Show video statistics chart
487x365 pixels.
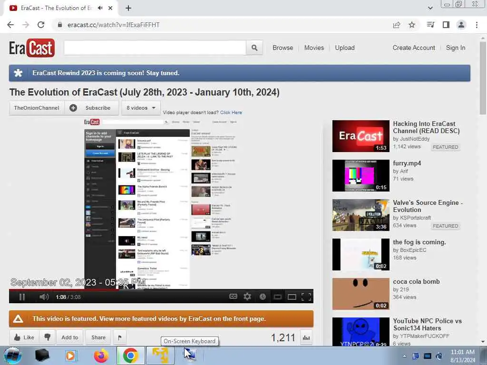pyautogui.click(x=306, y=337)
